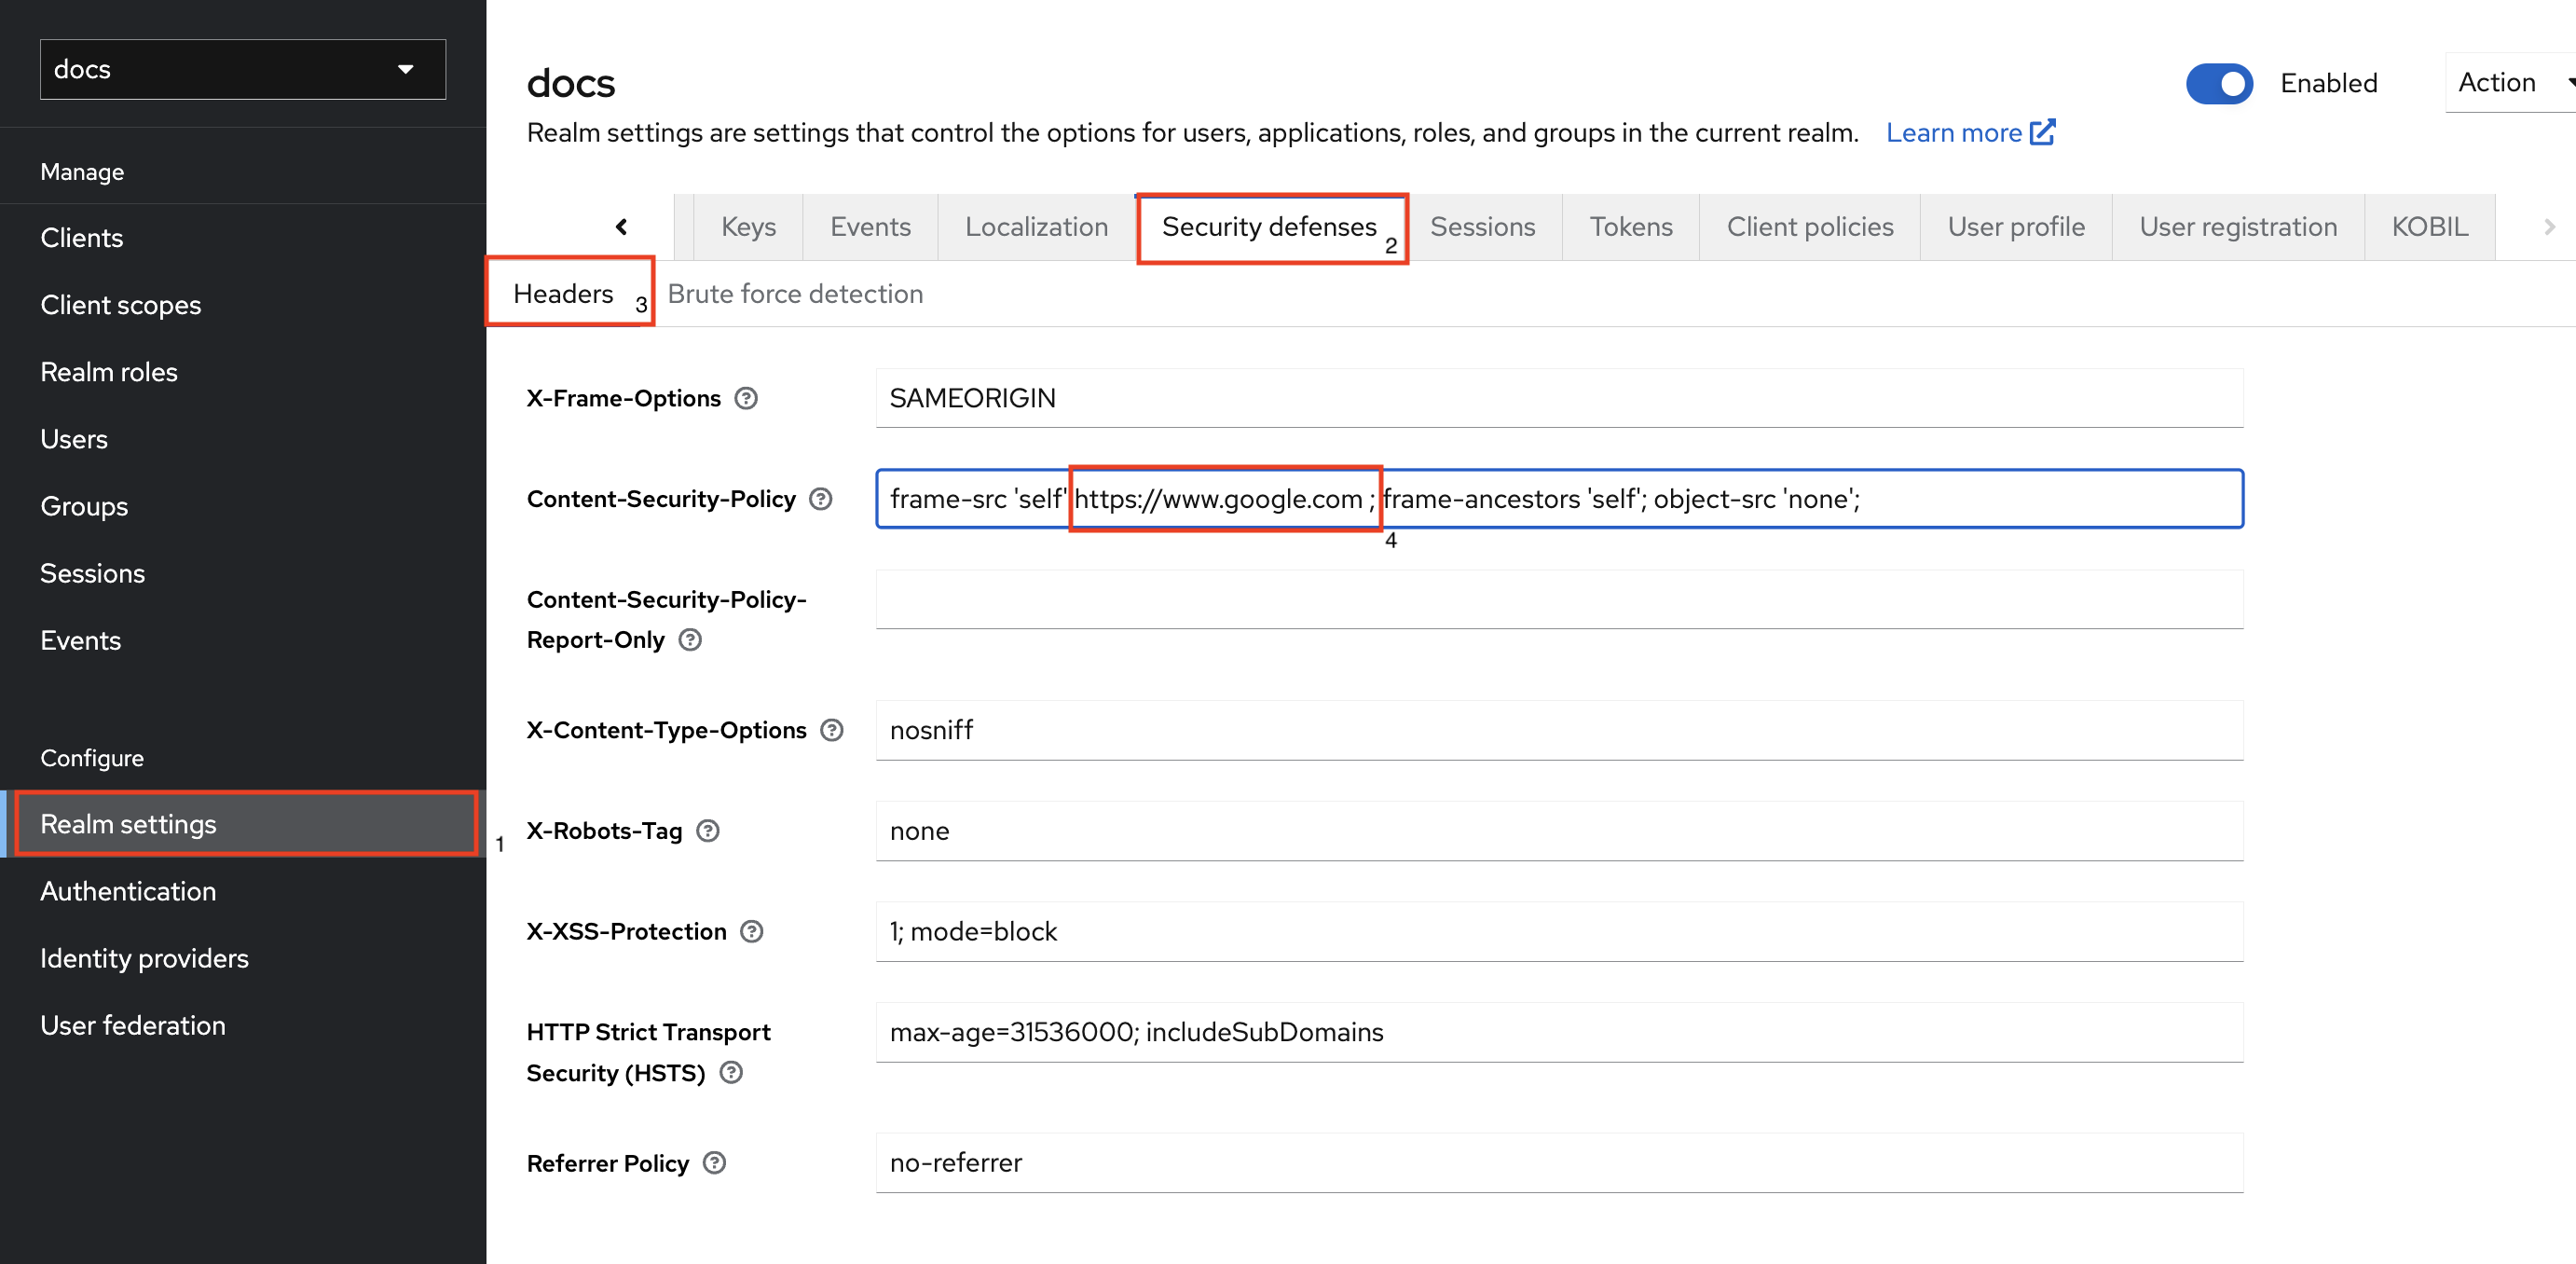Focus the Content-Security-Policy input field
Screen dimensions: 2576x1264
tap(1559, 499)
